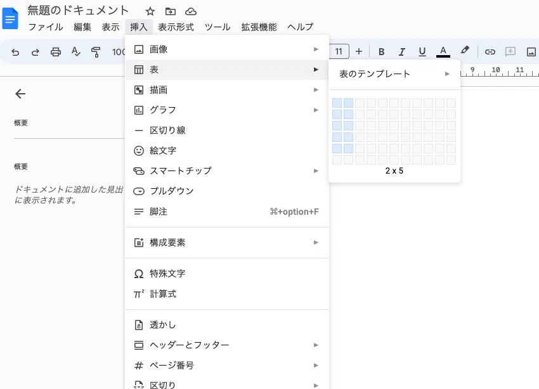The image size is (539, 389).
Task: Increase font size with plus button
Action: 359,51
